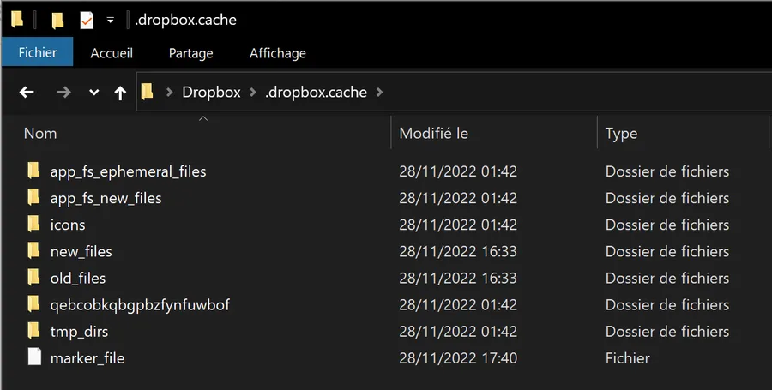Image resolution: width=772 pixels, height=390 pixels.
Task: Select the app_fs_ephemeral_files folder icon
Action: (33, 171)
